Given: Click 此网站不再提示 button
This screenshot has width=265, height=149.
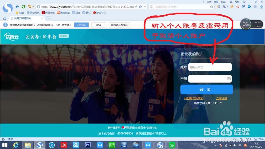Looking at the screenshot, I should click(119, 25).
